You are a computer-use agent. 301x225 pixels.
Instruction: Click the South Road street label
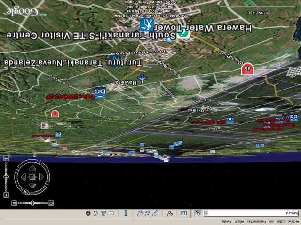tap(230, 57)
